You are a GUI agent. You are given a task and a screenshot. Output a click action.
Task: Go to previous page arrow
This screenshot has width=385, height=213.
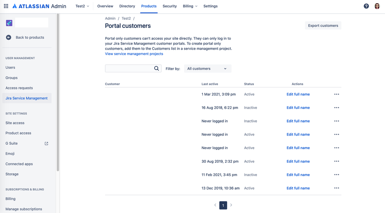click(215, 205)
